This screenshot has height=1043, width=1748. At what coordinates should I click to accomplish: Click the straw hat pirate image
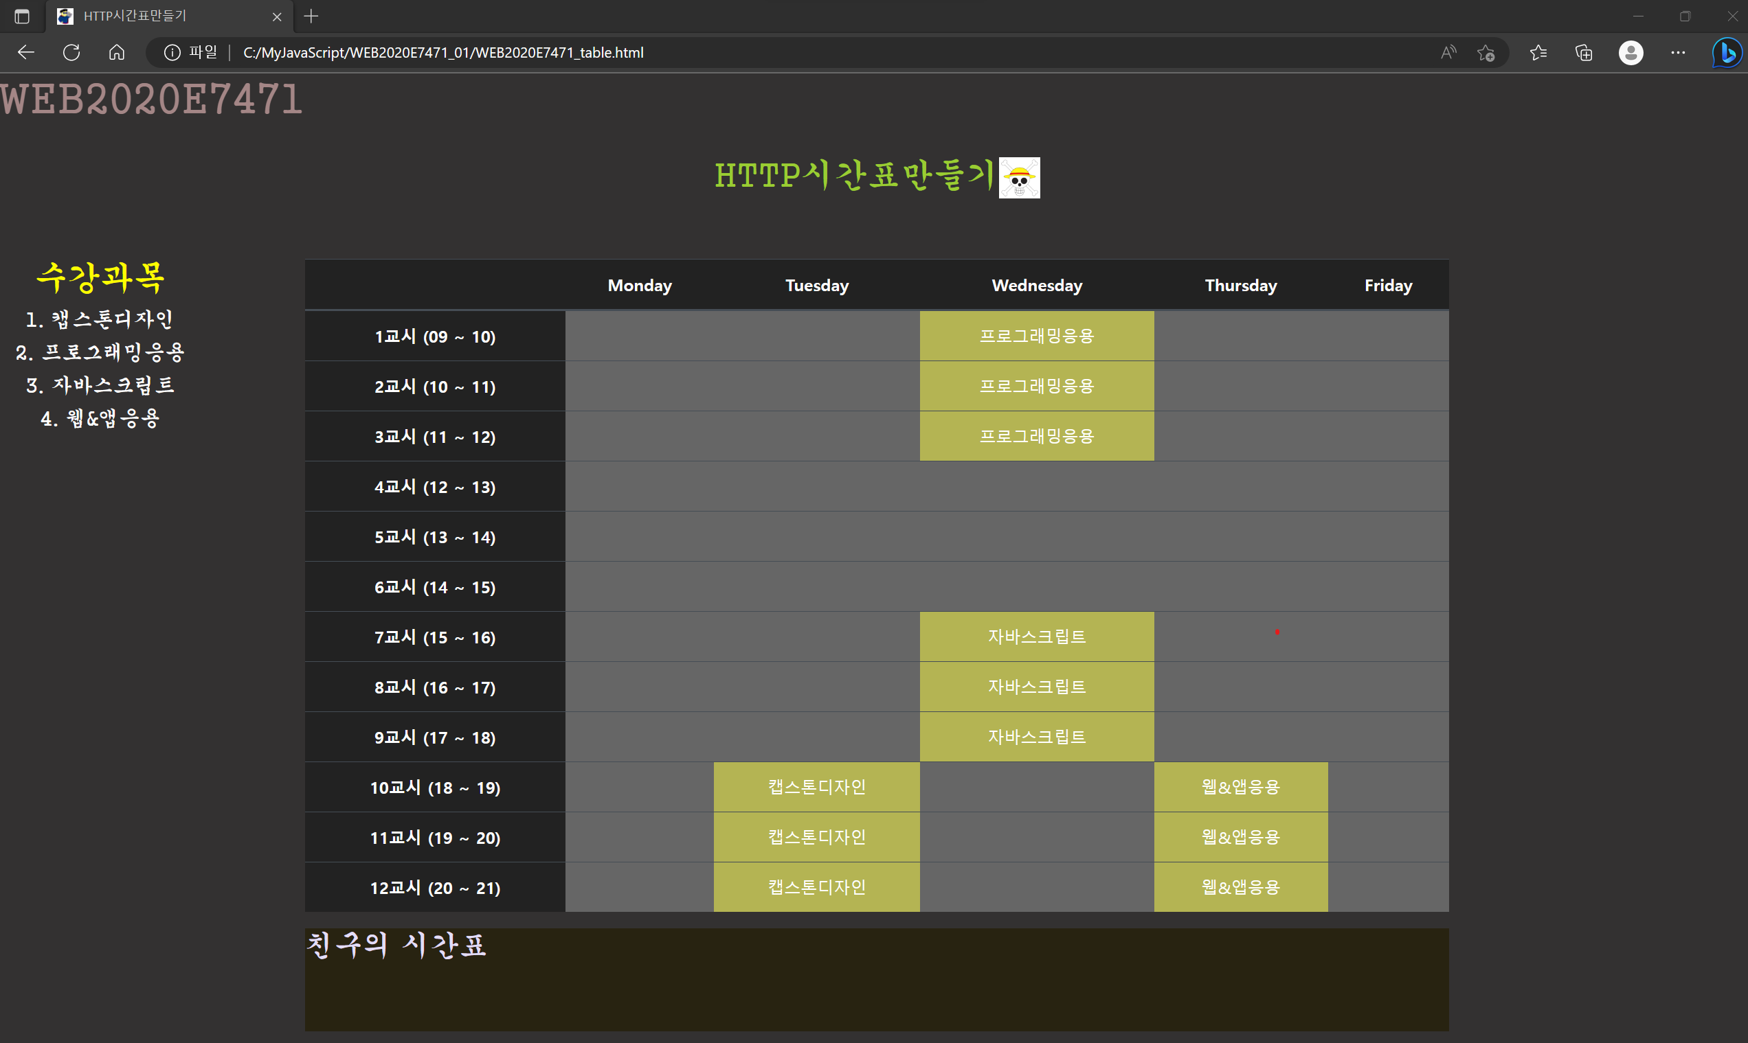click(x=1019, y=178)
